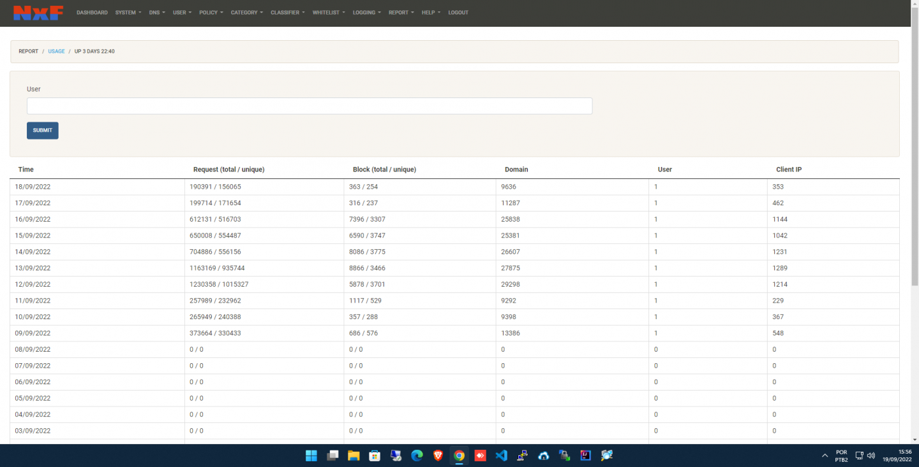This screenshot has width=919, height=467.
Task: Open Microsoft Edge from the taskbar
Action: coord(417,456)
